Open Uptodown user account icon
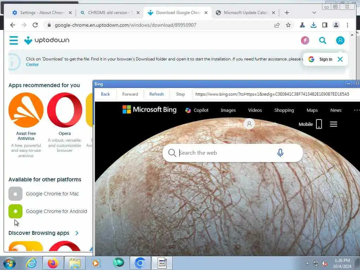The width and height of the screenshot is (360, 270). click(340, 40)
